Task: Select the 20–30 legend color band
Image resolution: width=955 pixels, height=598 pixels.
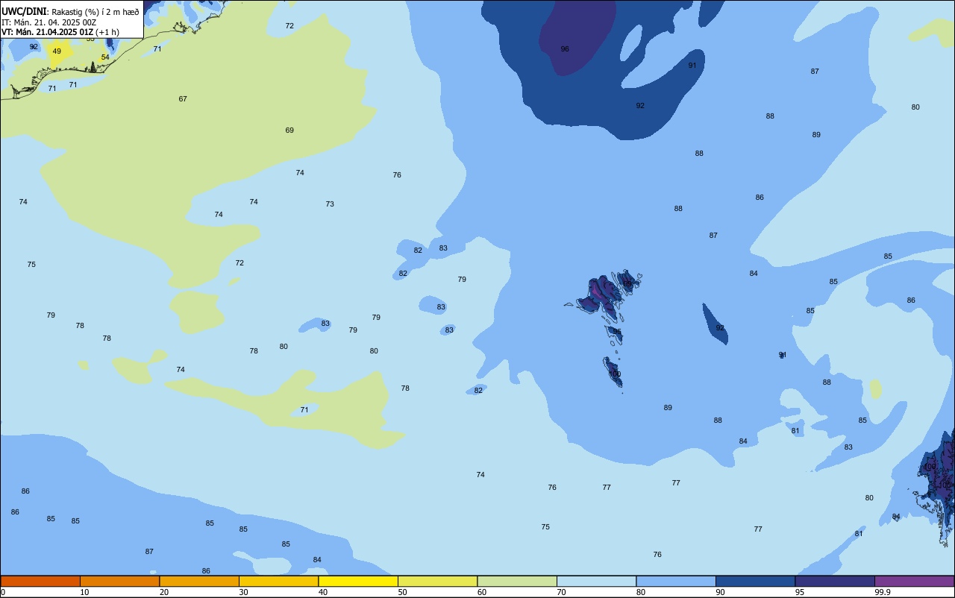Action: click(x=199, y=581)
